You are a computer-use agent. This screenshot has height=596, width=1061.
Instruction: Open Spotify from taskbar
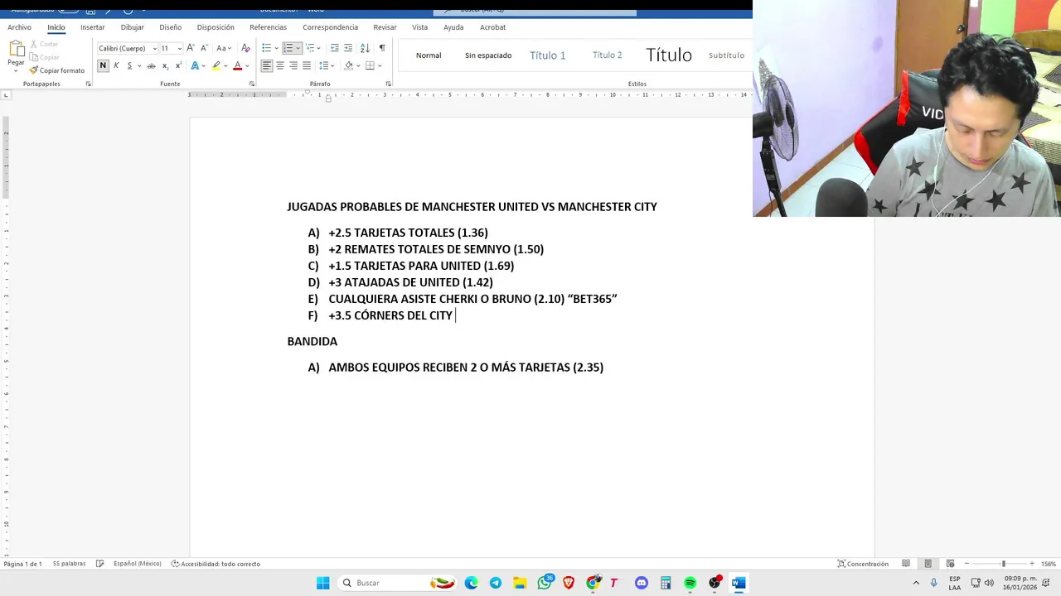pyautogui.click(x=690, y=583)
